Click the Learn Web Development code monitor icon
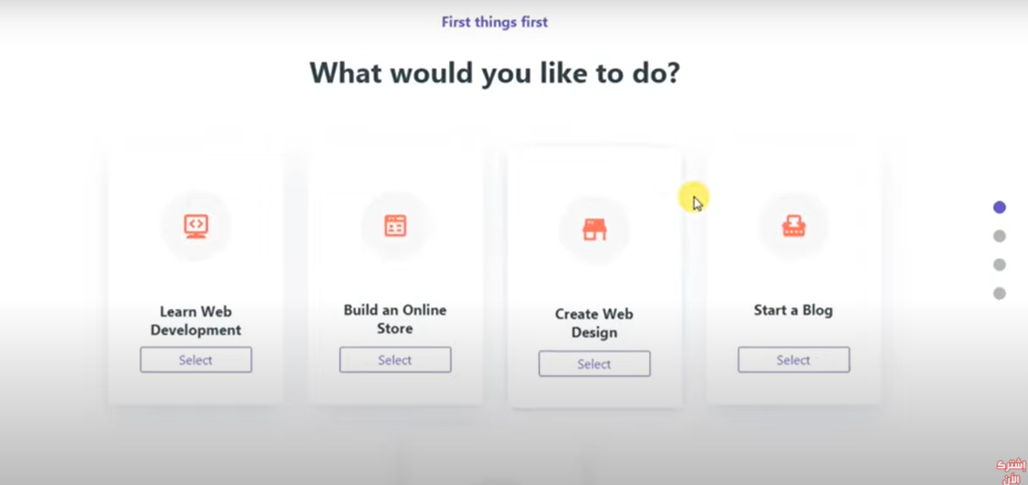1028x485 pixels. 196,226
